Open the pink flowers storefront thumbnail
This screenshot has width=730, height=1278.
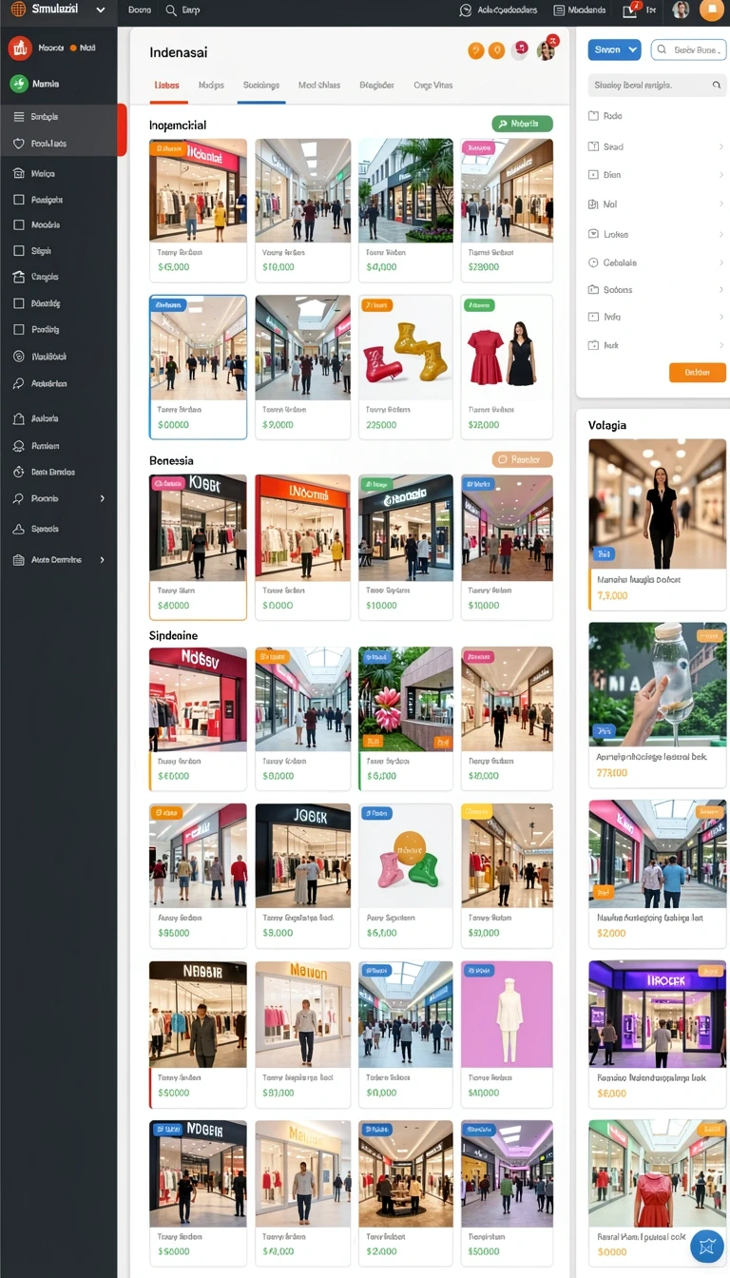pyautogui.click(x=405, y=698)
